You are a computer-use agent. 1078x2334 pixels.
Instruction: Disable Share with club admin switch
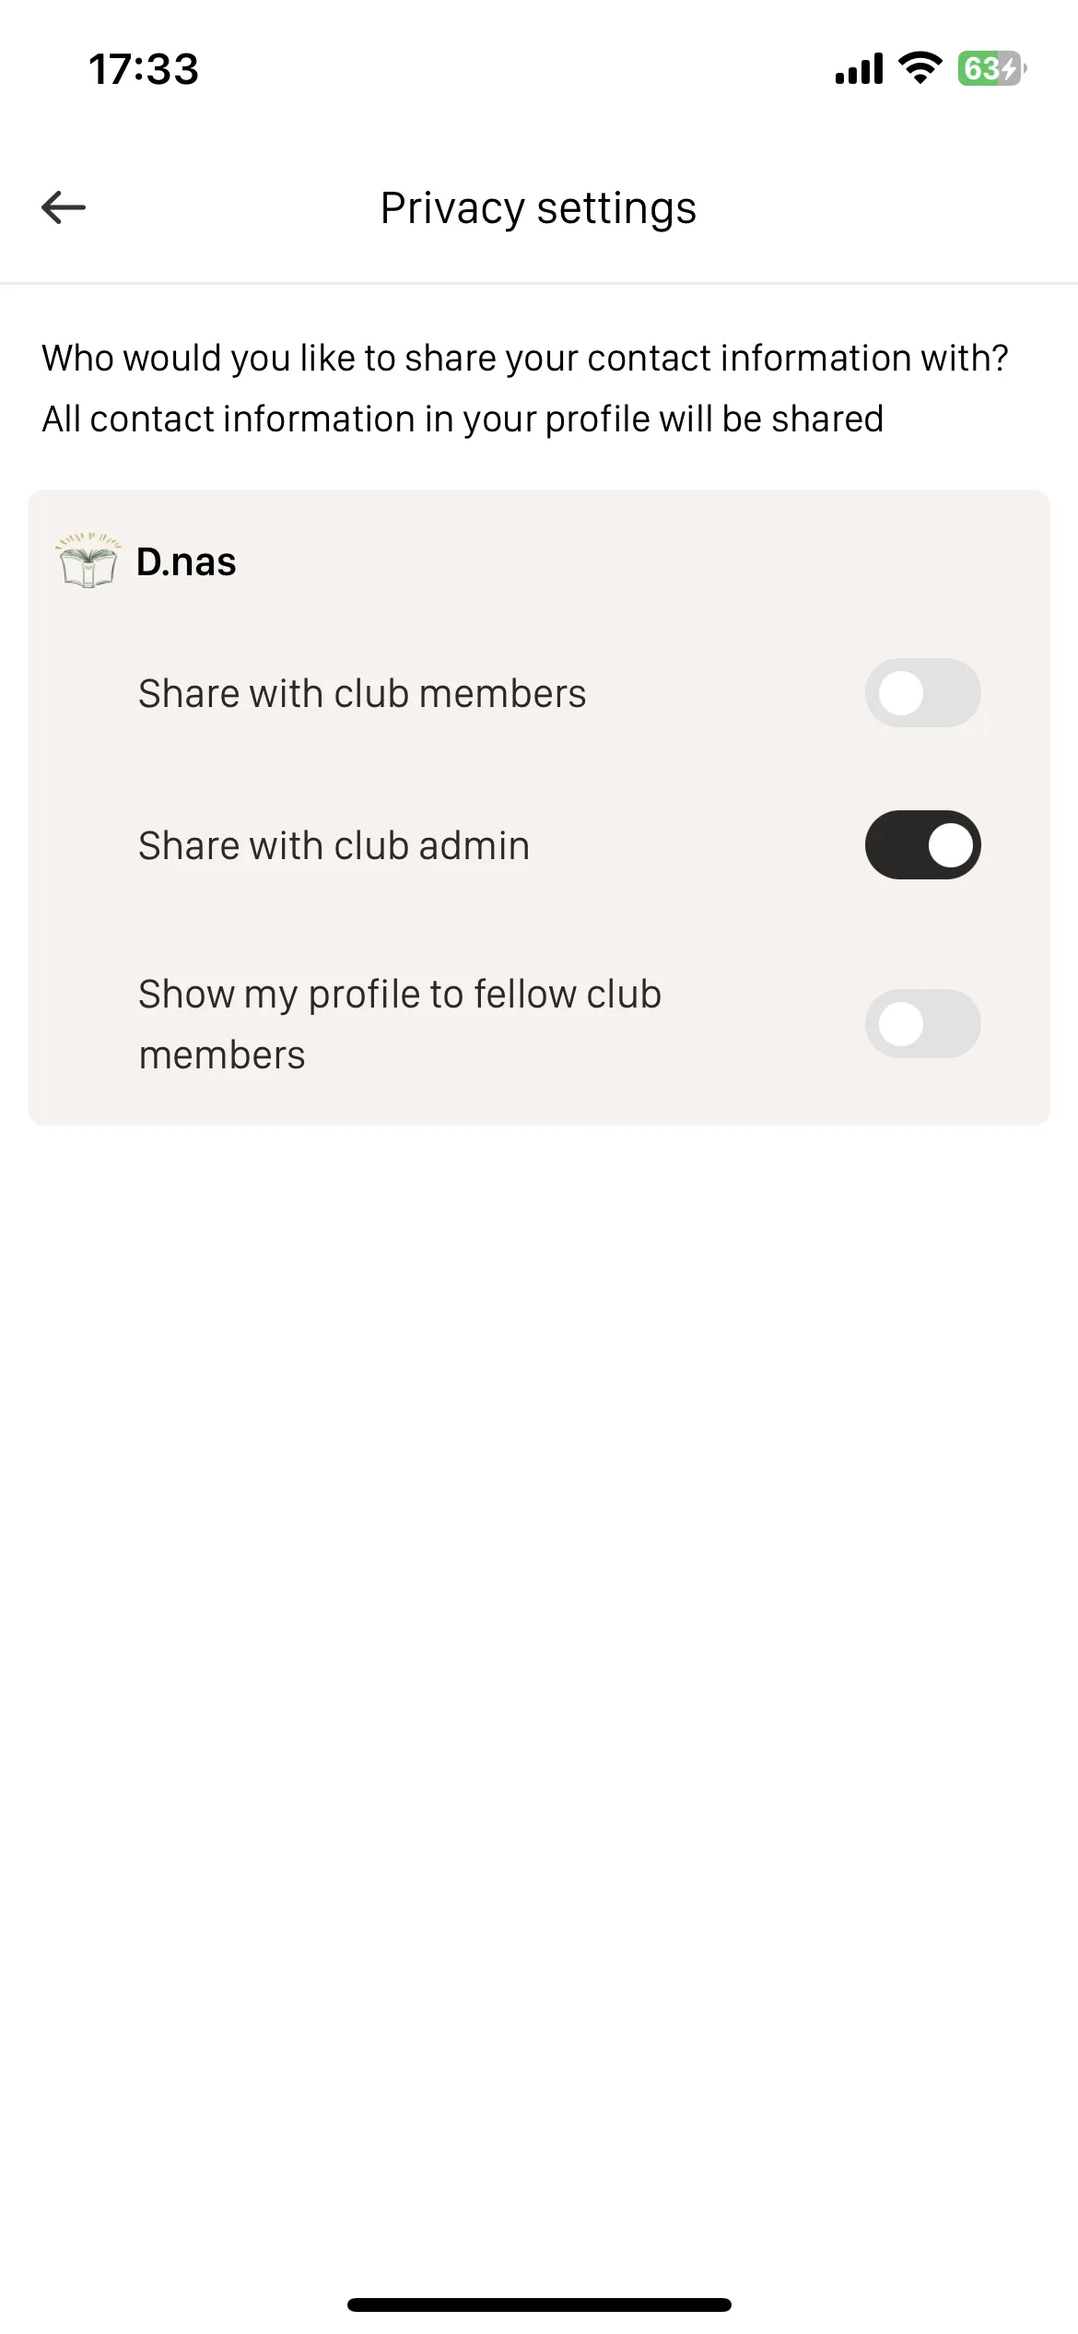click(922, 845)
